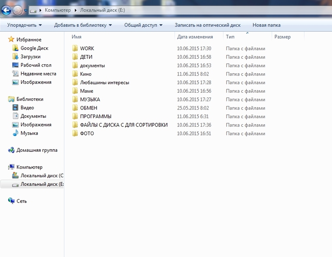The image size is (332, 257).
Task: Select Локальный диск (C:) in the tree
Action: coord(38,176)
